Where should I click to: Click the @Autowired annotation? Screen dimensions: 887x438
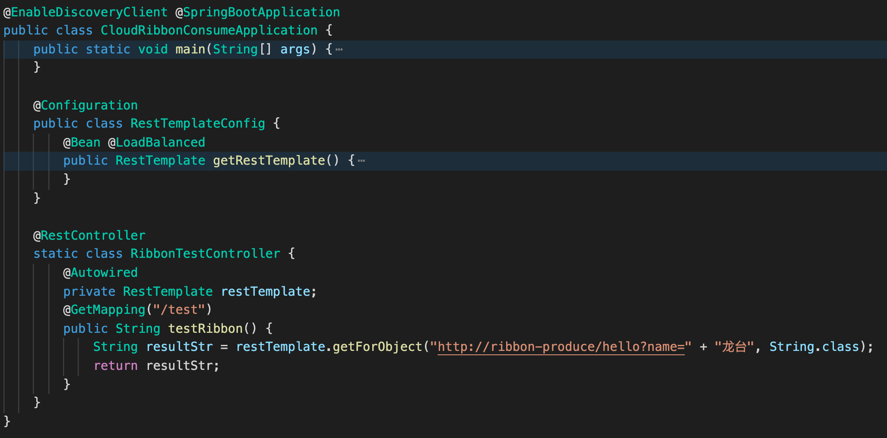pyautogui.click(x=100, y=272)
